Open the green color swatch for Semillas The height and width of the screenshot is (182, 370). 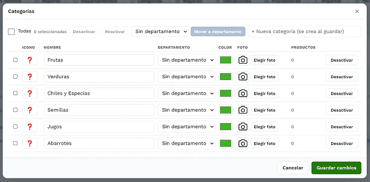[x=225, y=110]
